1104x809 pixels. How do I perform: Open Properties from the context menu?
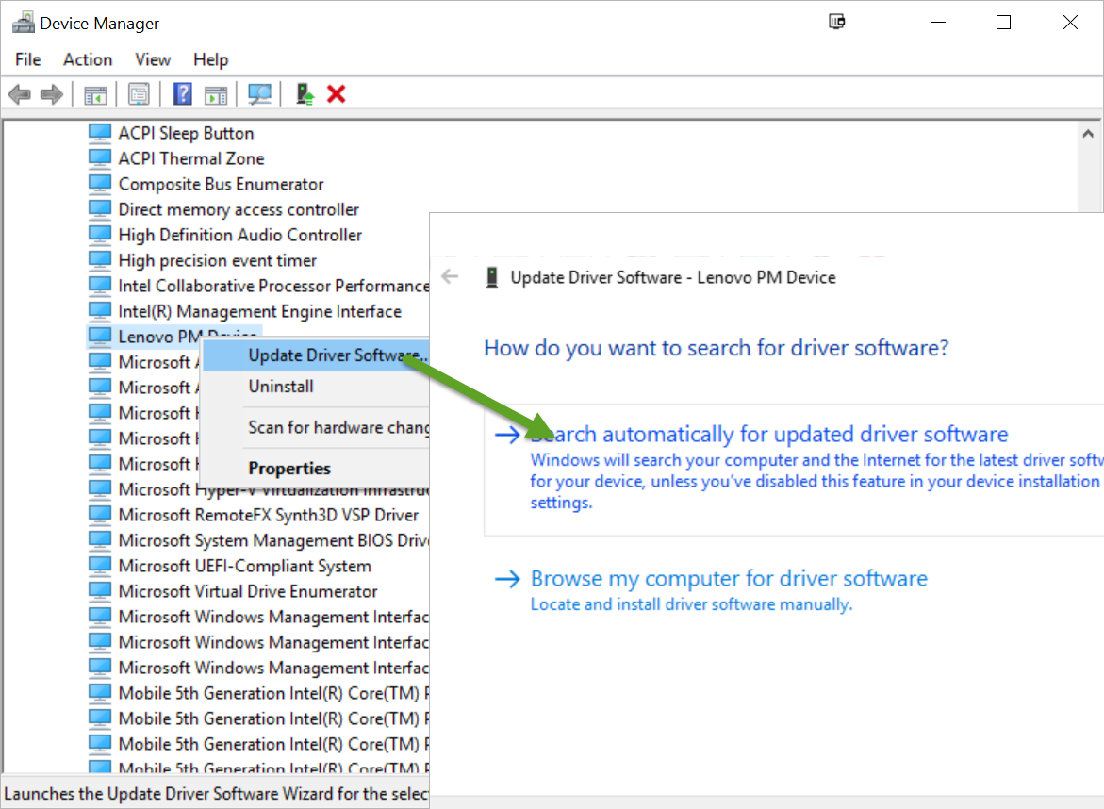(x=289, y=469)
